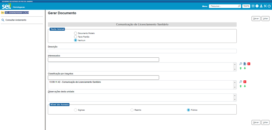Remove selected Classificação item with red X

245,82
